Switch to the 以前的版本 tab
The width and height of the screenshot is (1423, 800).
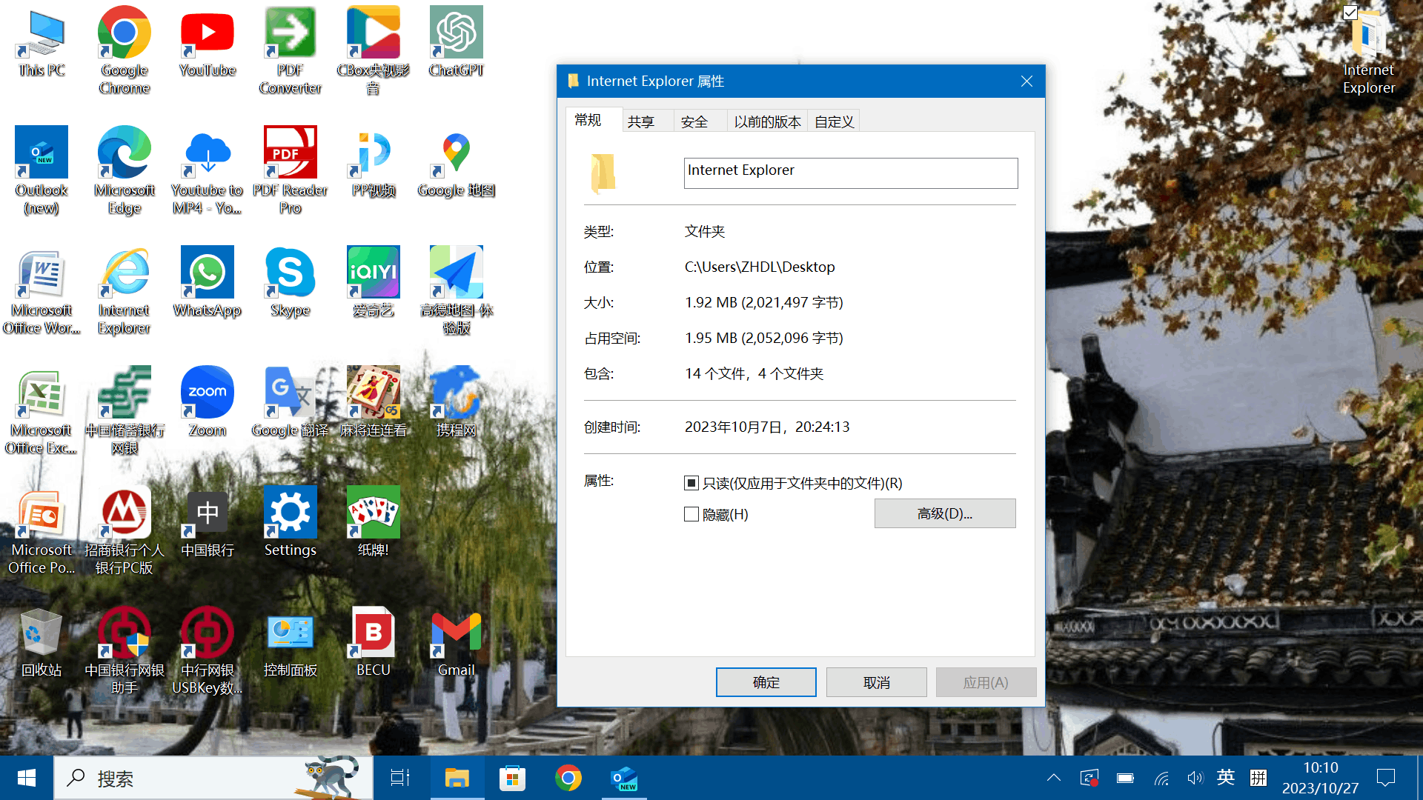pos(767,121)
